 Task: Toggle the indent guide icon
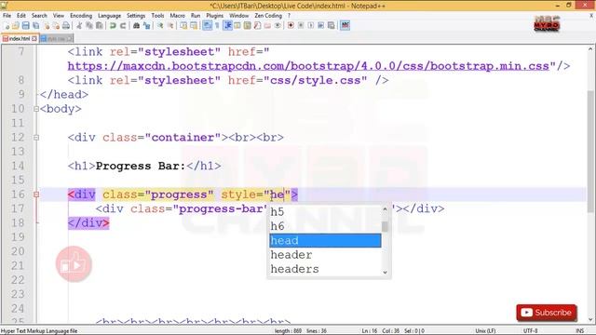pos(227,25)
